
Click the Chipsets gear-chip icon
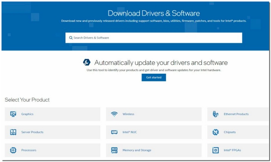tap(215, 132)
